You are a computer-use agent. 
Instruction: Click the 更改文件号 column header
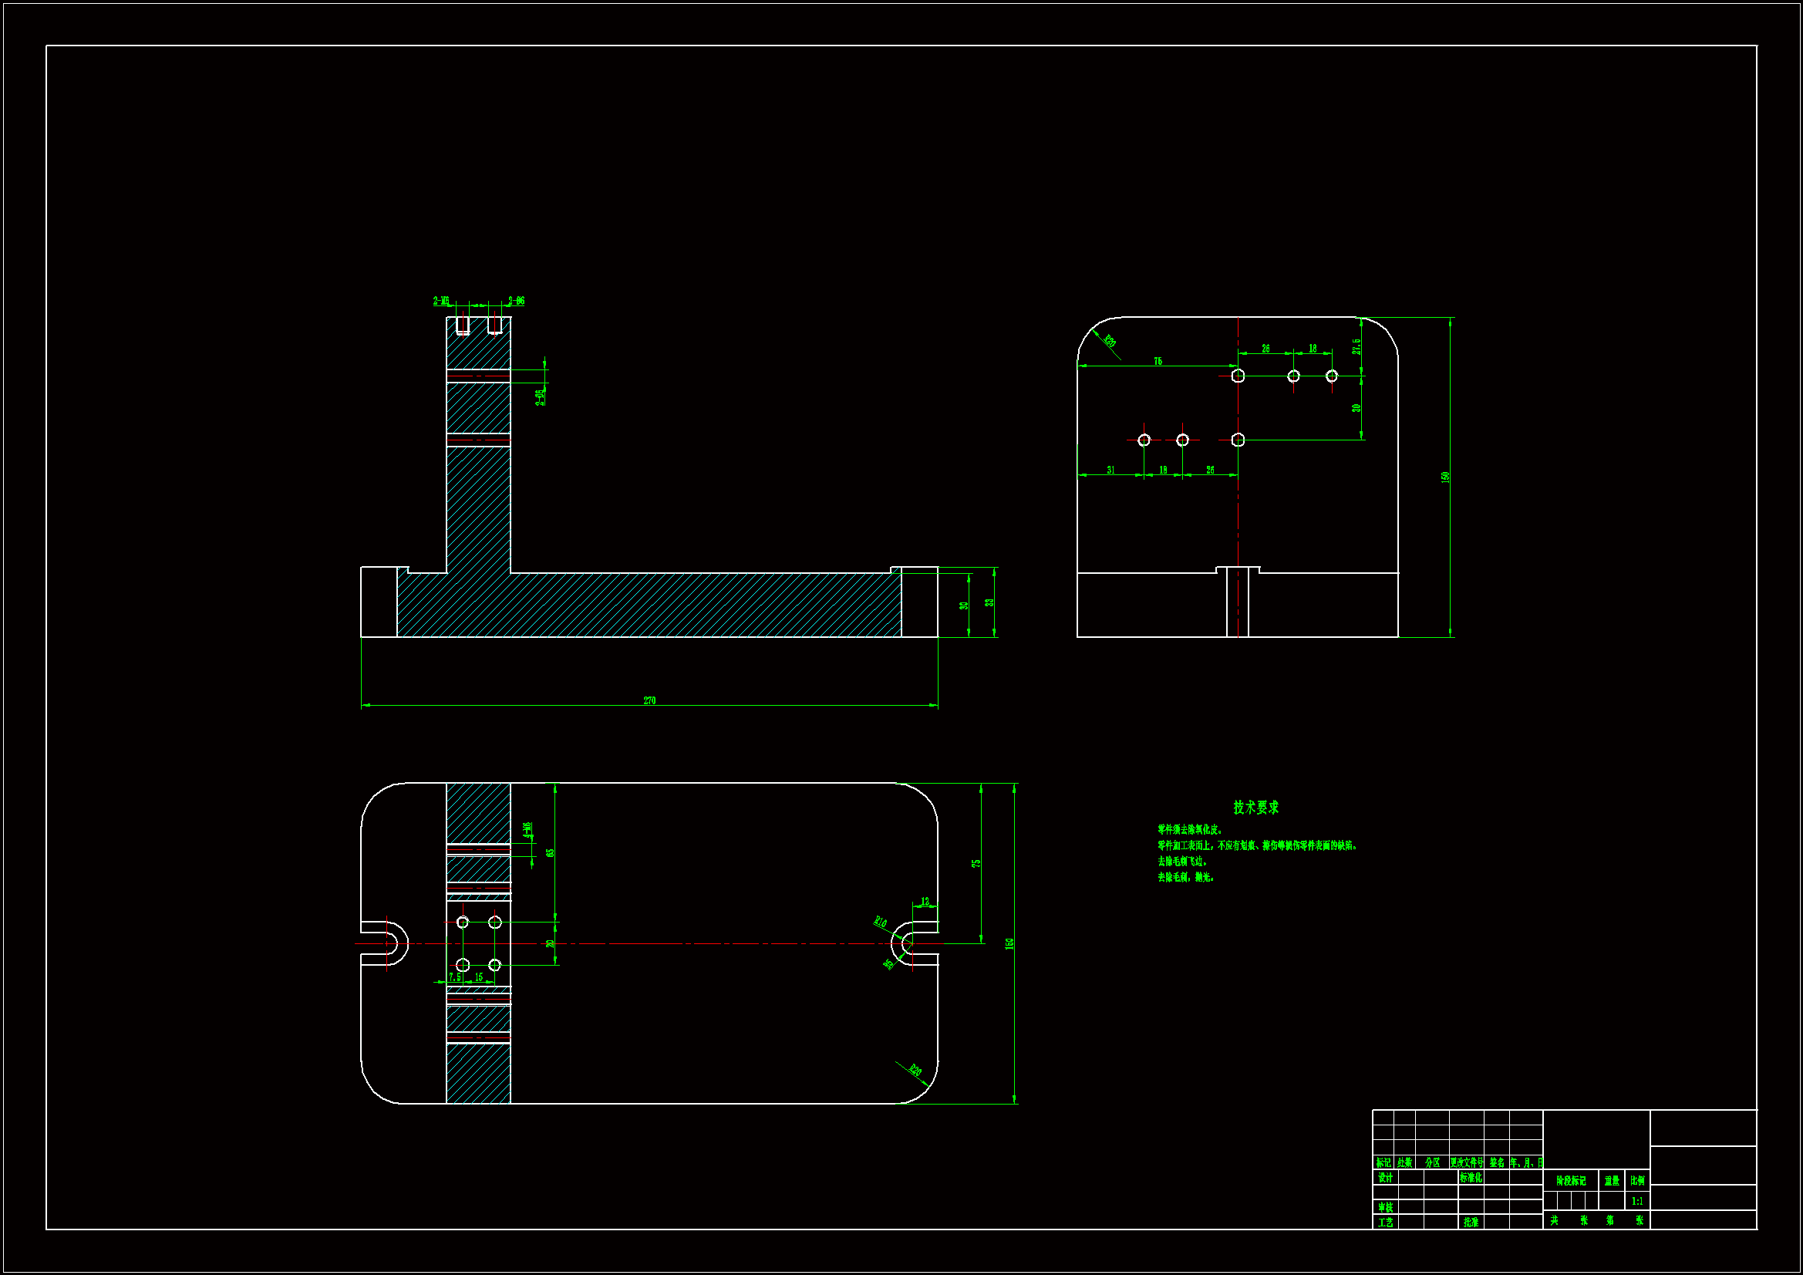pos(1466,1162)
